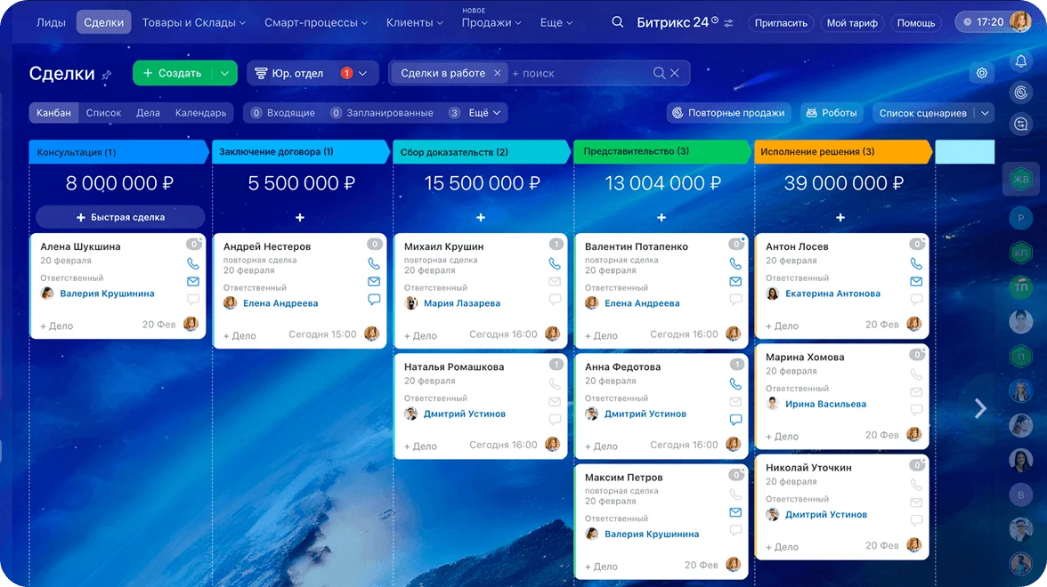Open Мой тариф
The height and width of the screenshot is (587, 1047).
852,23
